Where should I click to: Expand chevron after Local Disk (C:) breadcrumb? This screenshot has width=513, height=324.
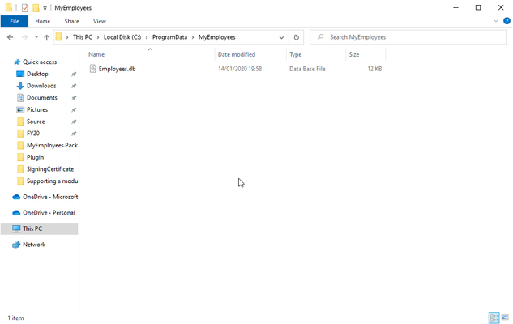(x=147, y=37)
